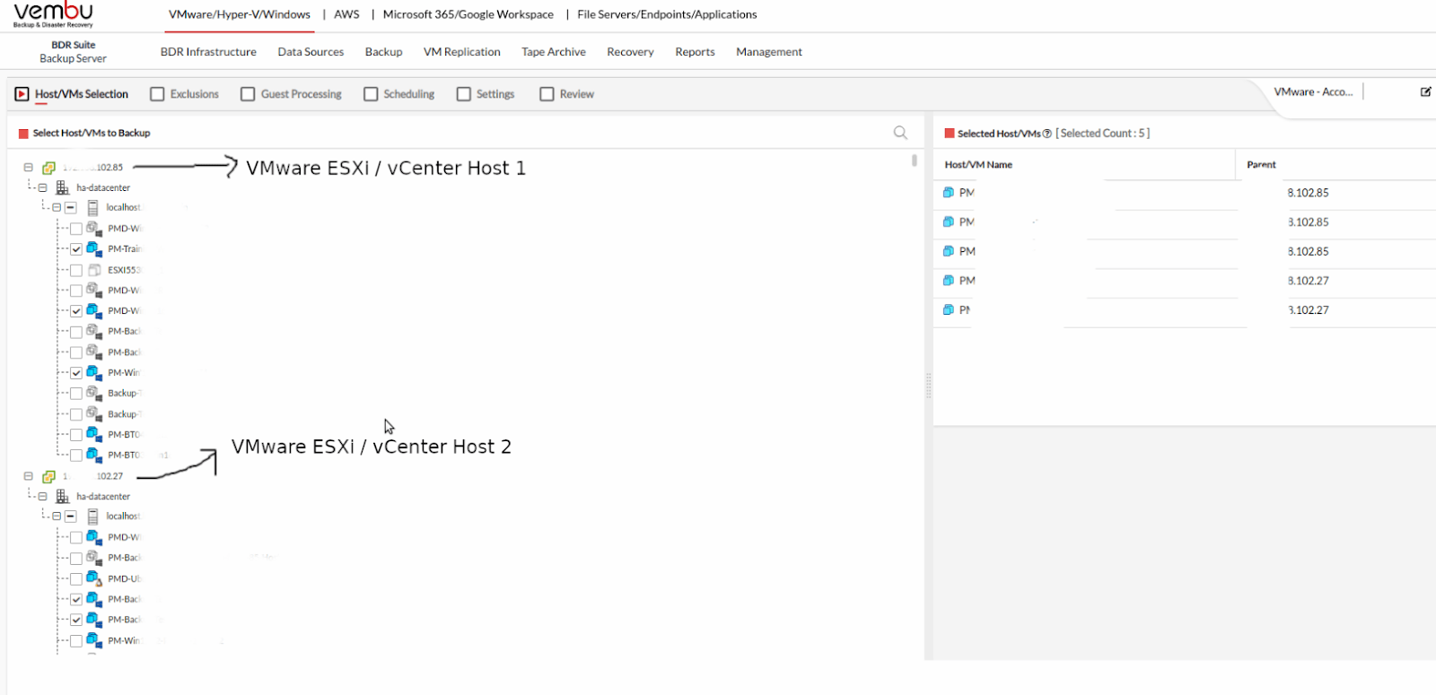
Task: Open the VMware/Hyper-V/Windows section
Action: tap(240, 14)
